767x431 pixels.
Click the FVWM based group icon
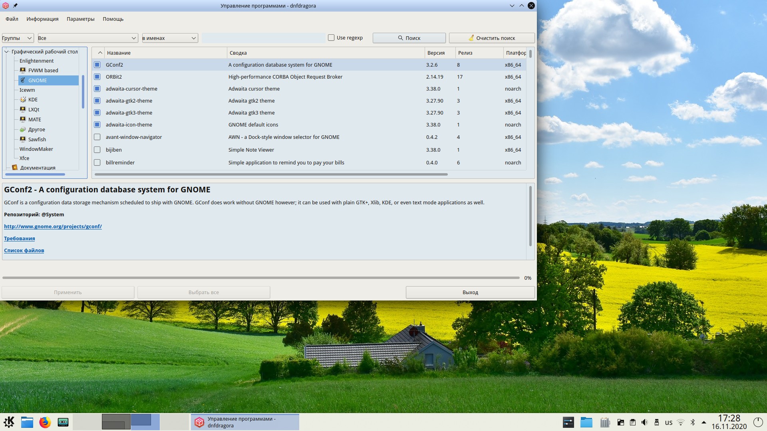(23, 70)
